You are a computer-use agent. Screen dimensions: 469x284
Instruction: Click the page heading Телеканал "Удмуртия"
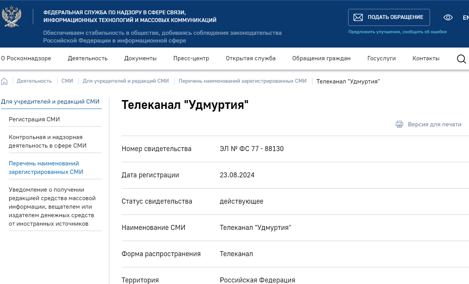click(x=185, y=105)
